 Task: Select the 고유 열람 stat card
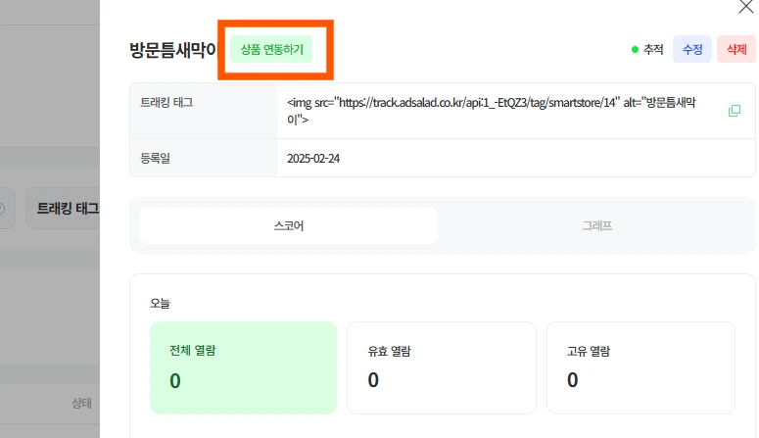640,367
